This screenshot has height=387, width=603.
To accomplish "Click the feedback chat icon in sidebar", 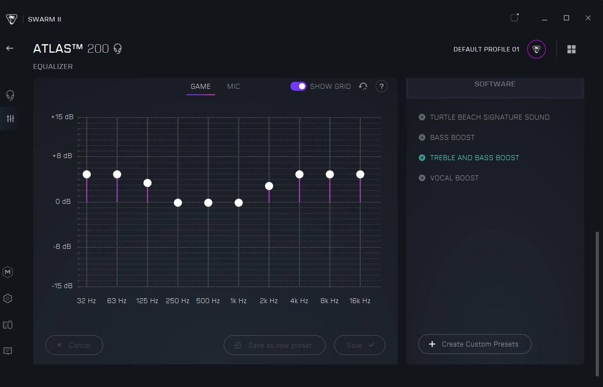I will pos(8,351).
